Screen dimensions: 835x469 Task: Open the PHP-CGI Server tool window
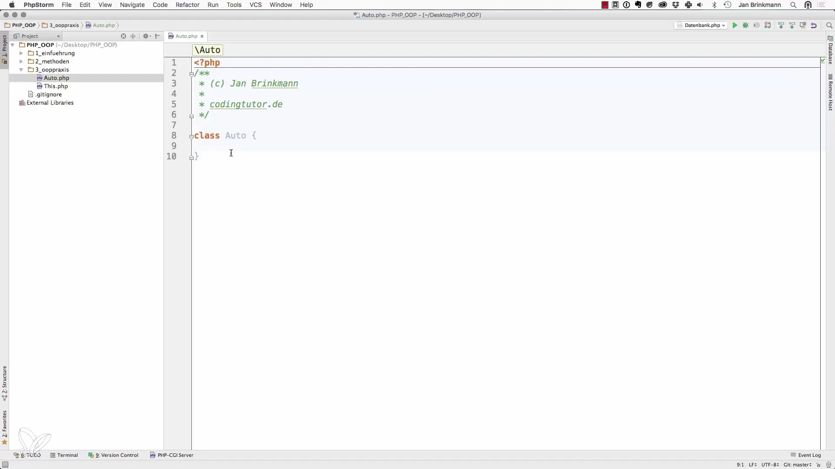coord(171,455)
